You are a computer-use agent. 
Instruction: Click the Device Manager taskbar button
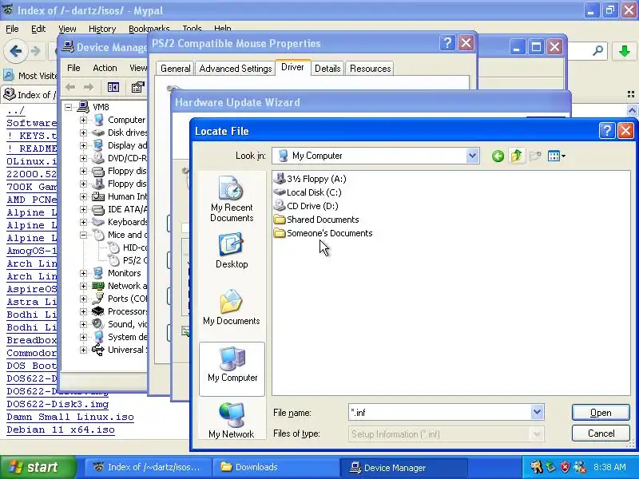403,467
